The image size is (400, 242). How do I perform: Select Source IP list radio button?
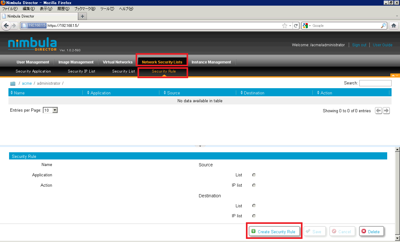(x=254, y=185)
